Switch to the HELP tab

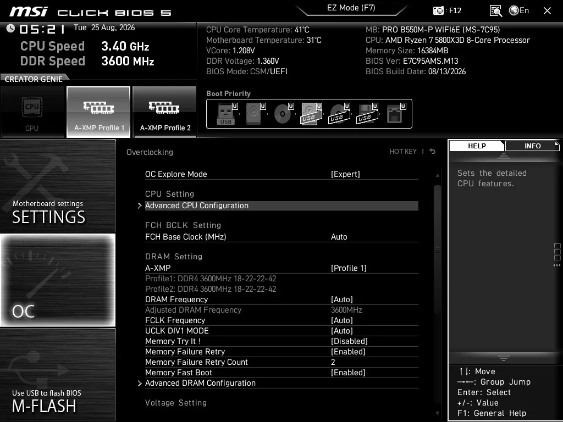pyautogui.click(x=477, y=146)
